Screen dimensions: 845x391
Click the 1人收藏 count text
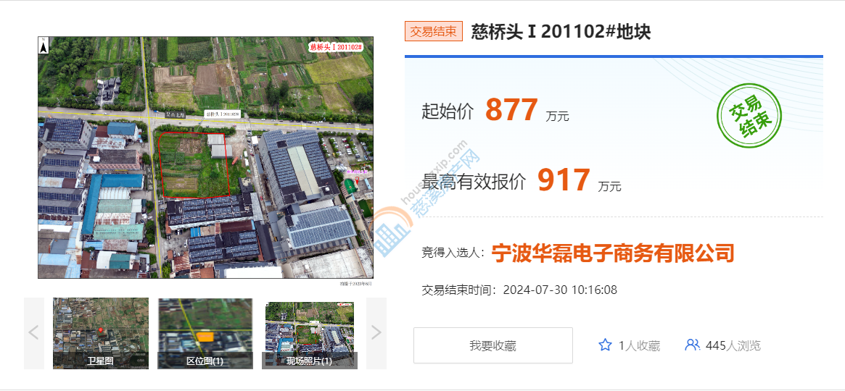tap(639, 346)
